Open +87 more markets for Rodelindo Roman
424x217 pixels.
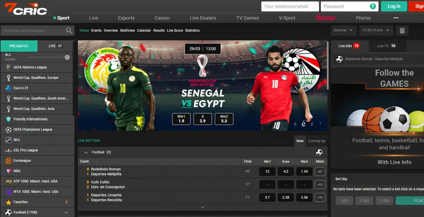[320, 172]
